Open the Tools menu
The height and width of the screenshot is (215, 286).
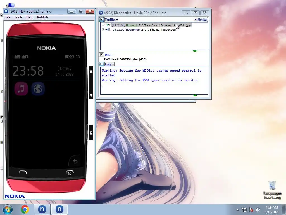[18, 17]
